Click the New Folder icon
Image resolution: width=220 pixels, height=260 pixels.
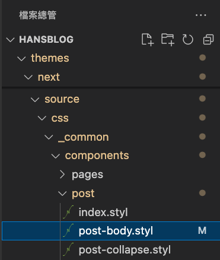(168, 40)
